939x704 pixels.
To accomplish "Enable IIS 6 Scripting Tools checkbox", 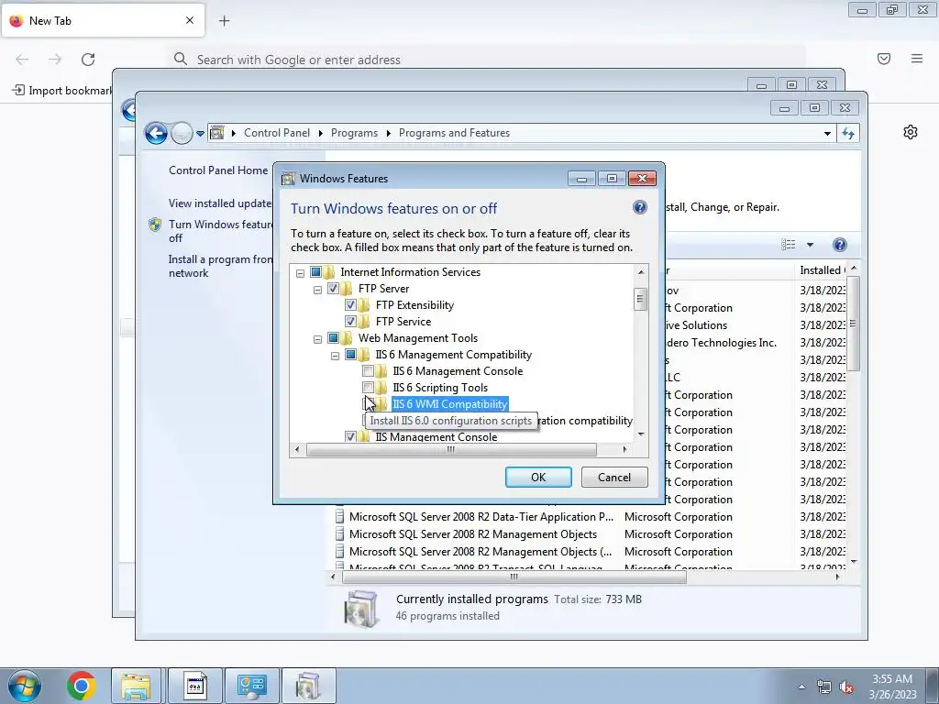I will point(368,388).
